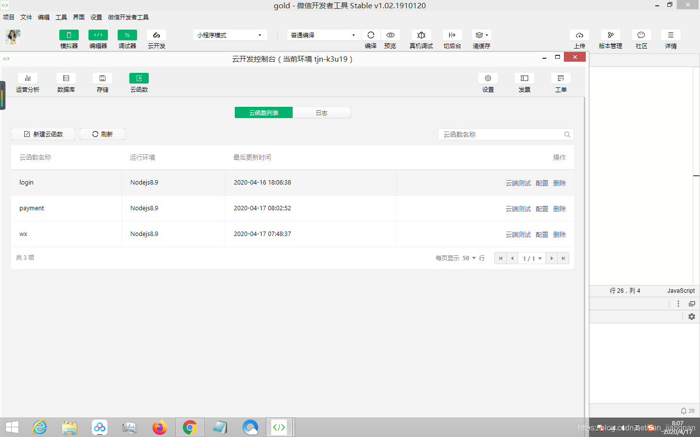The width and height of the screenshot is (700, 437).
Task: Open cloud console settings (设置)
Action: [x=488, y=78]
